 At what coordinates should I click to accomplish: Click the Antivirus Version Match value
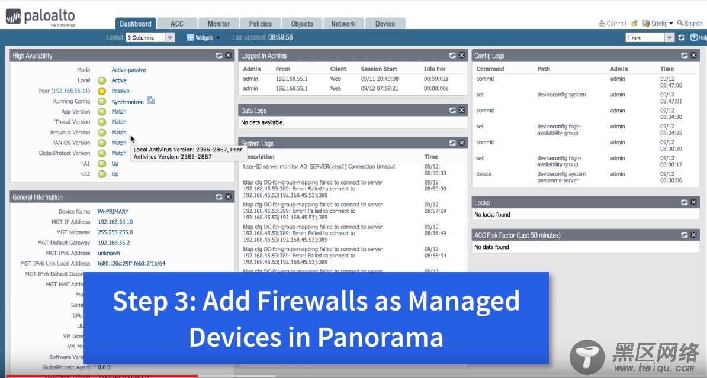click(x=119, y=133)
